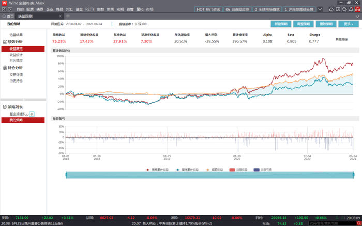362x226 pixels.
Task: Close the 选基回测 tab
Action: click(x=60, y=17)
